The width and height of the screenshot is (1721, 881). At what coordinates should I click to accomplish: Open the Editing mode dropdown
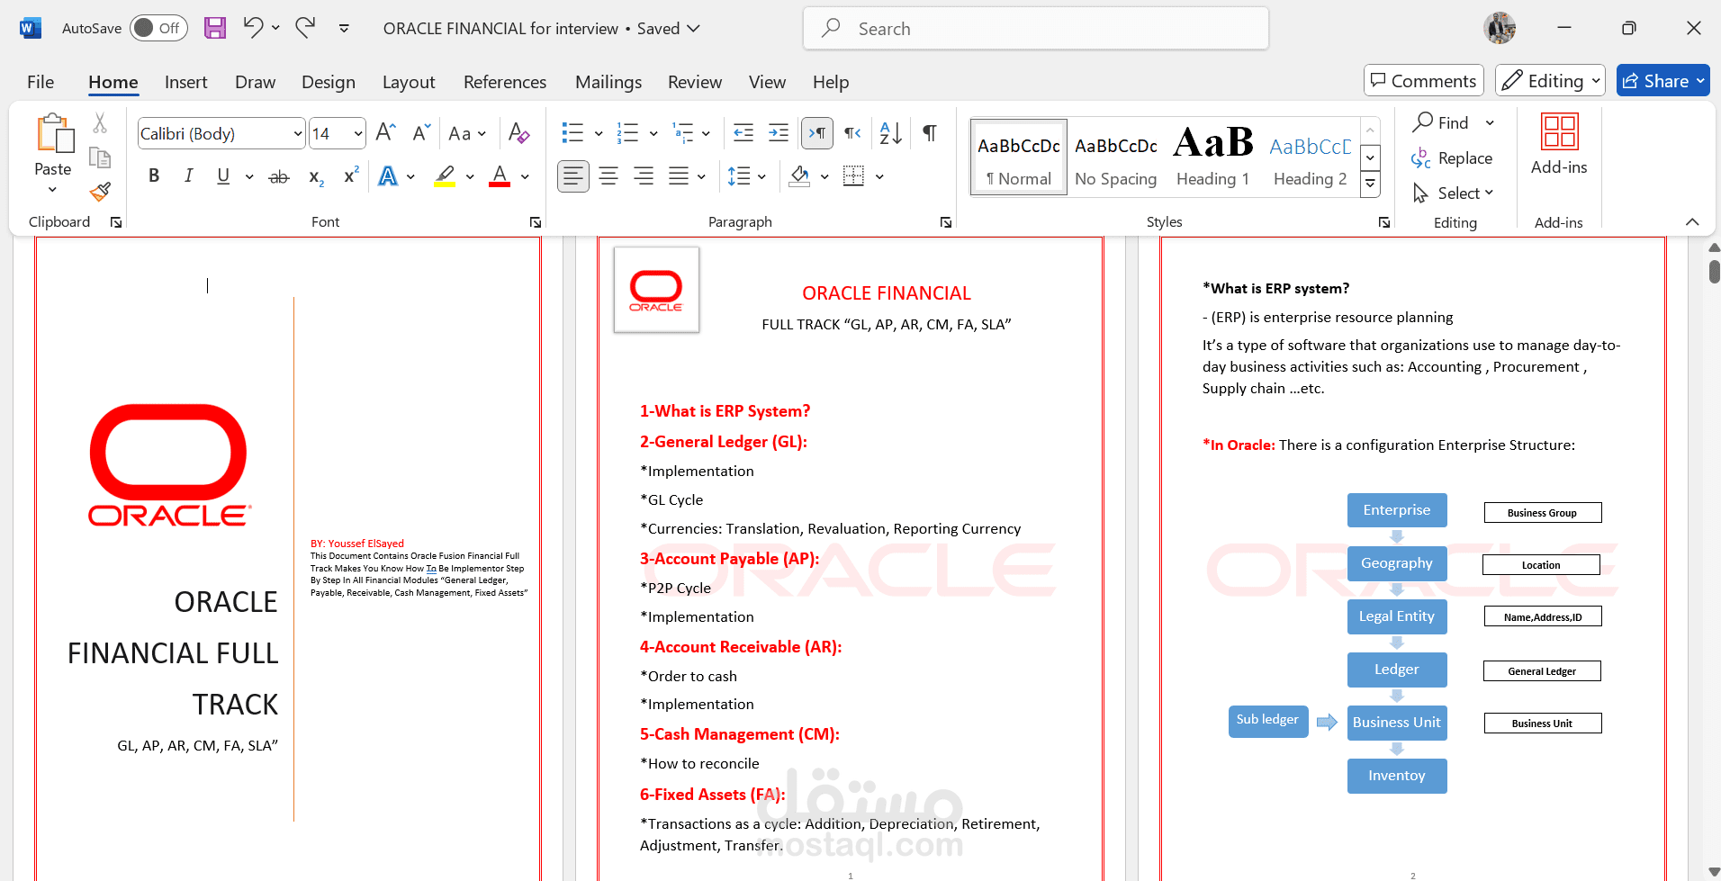coord(1550,81)
